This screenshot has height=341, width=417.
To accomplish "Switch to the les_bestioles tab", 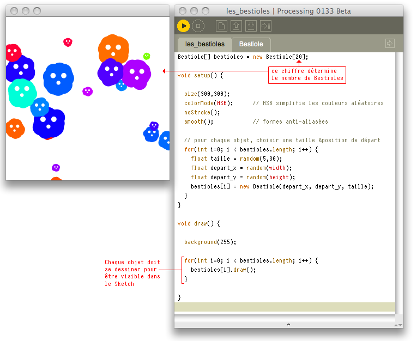I will (x=204, y=44).
